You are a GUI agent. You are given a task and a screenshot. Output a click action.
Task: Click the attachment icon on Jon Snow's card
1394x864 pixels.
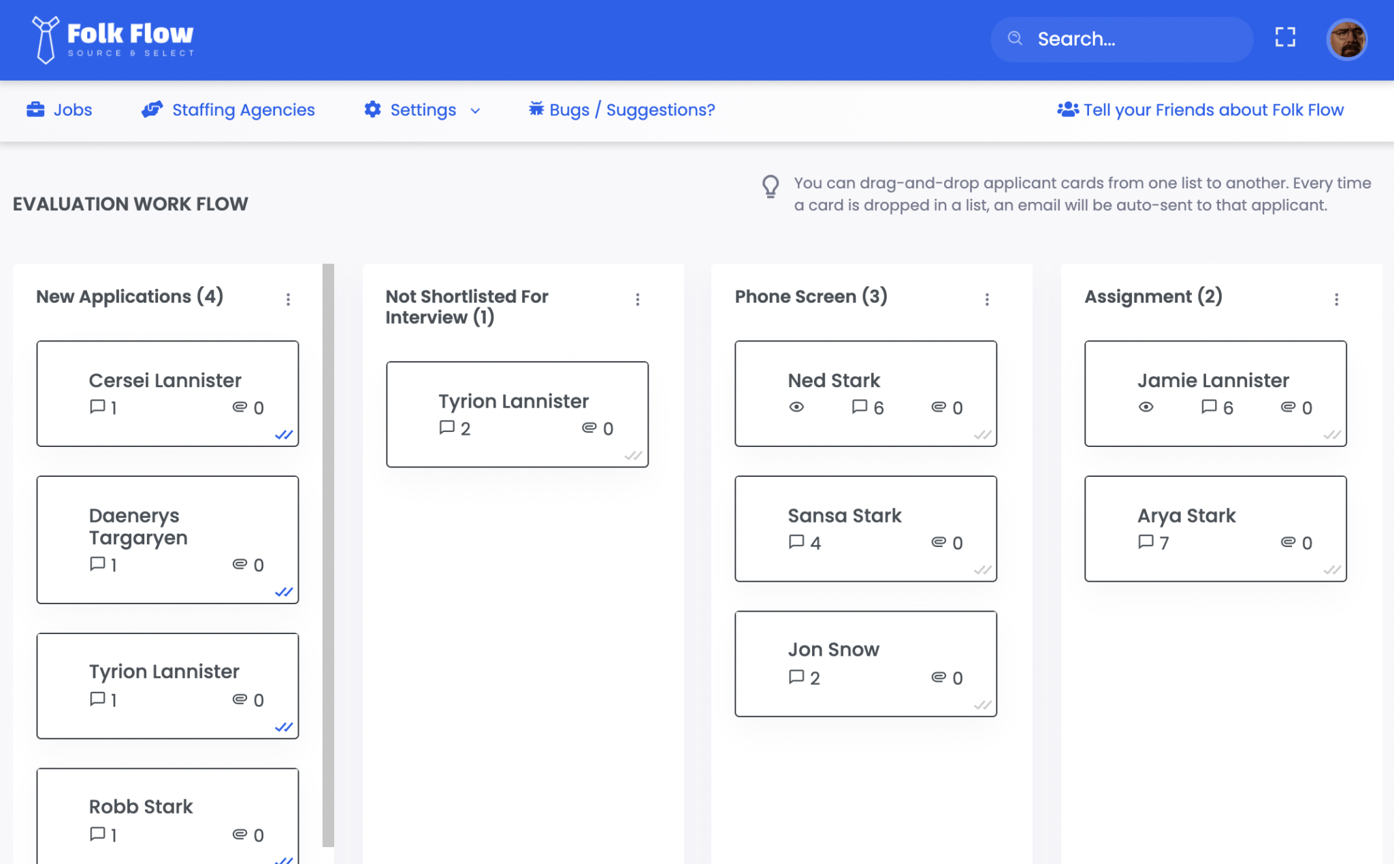point(937,677)
